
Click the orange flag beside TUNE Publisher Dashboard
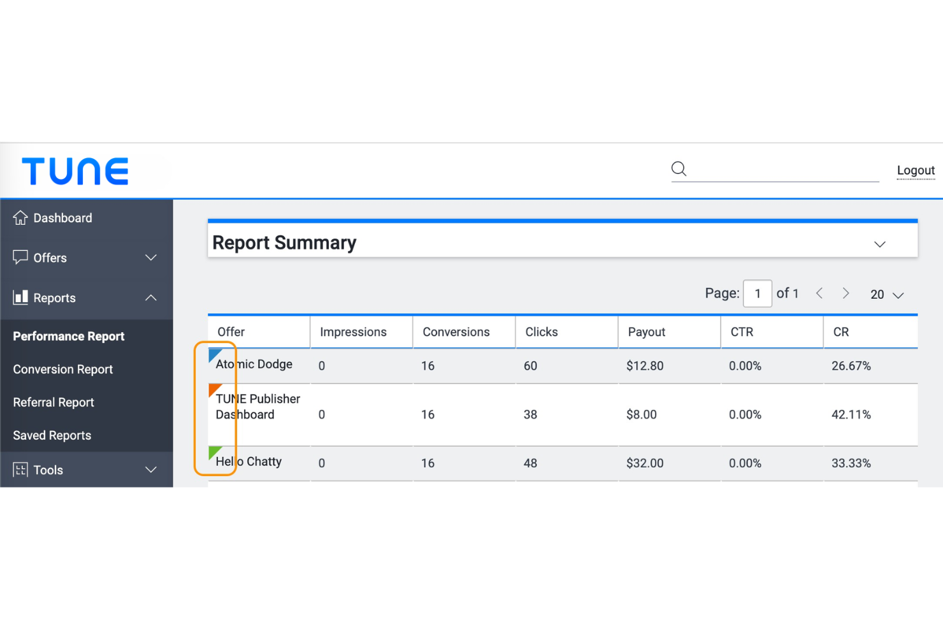213,389
